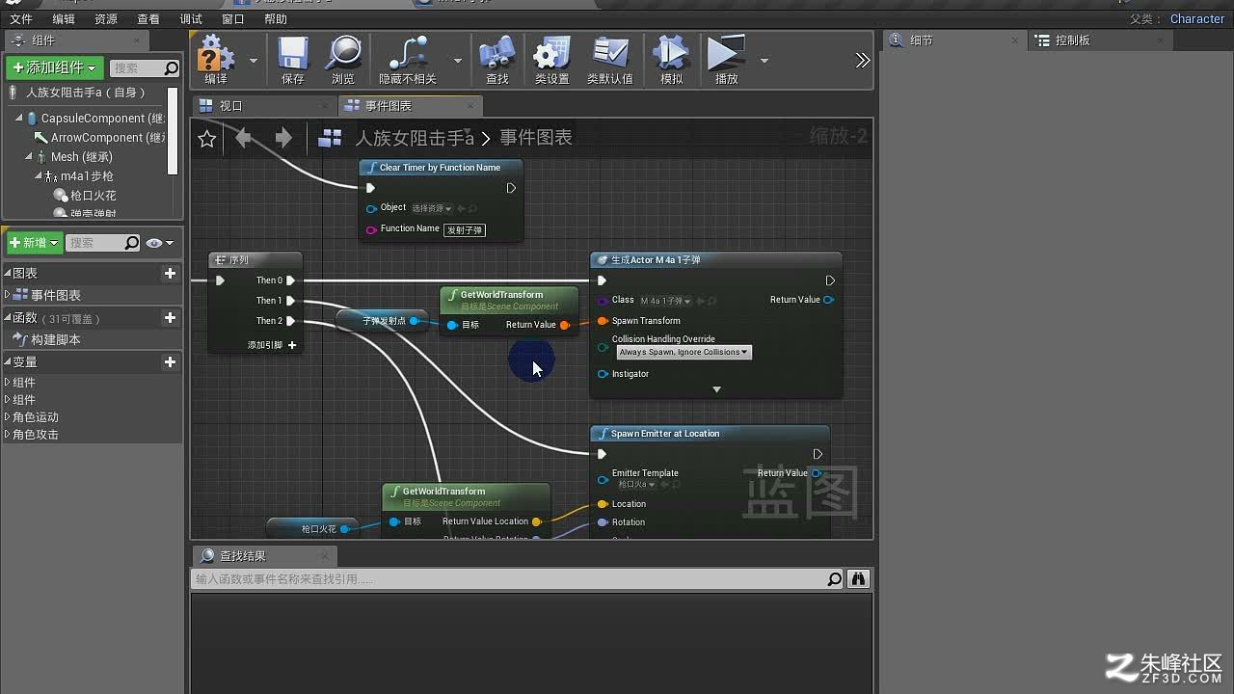Open the 查看 menu
Screen dimensions: 1234x694
click(148, 19)
